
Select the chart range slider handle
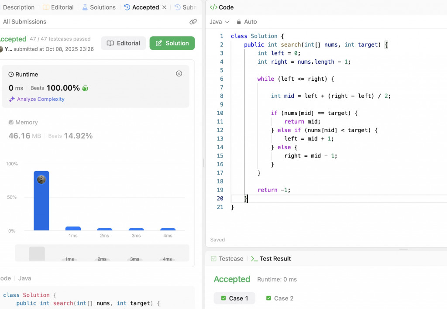pos(37,254)
